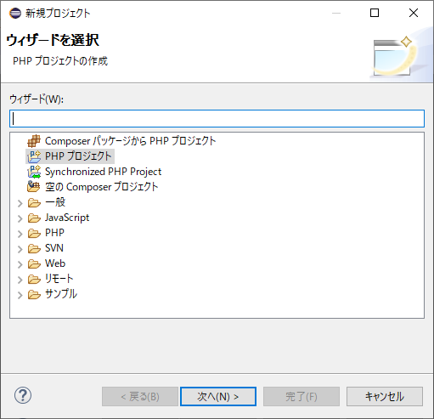The image size is (434, 419).
Task: Expand the 一般 tree node
Action: pos(20,203)
